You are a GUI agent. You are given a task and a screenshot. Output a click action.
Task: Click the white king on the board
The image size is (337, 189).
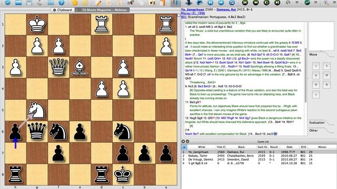point(37,24)
